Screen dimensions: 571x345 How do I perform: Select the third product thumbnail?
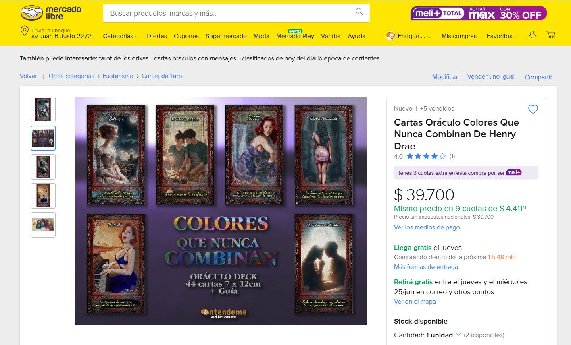(43, 167)
